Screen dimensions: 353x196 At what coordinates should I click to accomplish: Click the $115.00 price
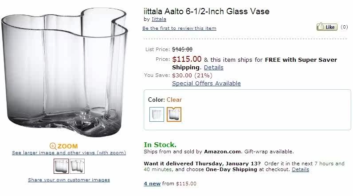[x=187, y=59]
